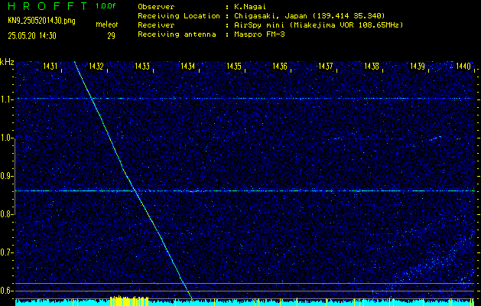Screen dimensions: 481x306
Task: Click the observer name K.Nagai
Action: (250, 7)
